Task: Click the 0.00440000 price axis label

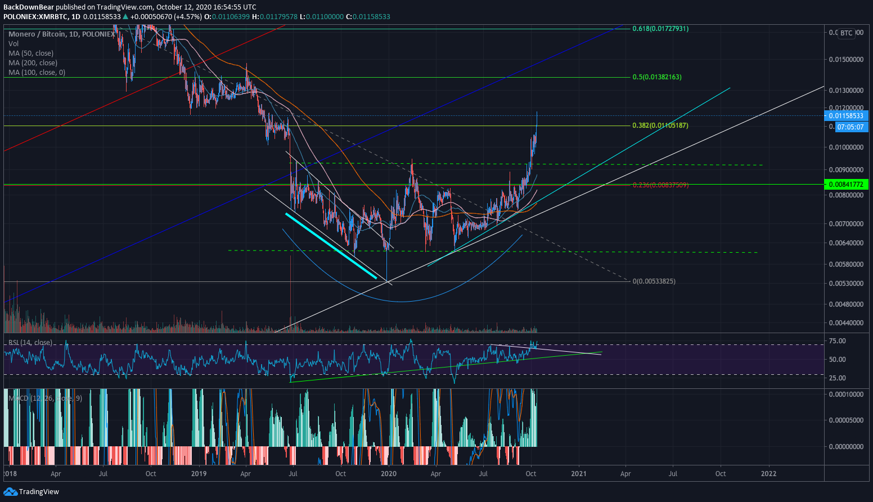Action: point(846,323)
